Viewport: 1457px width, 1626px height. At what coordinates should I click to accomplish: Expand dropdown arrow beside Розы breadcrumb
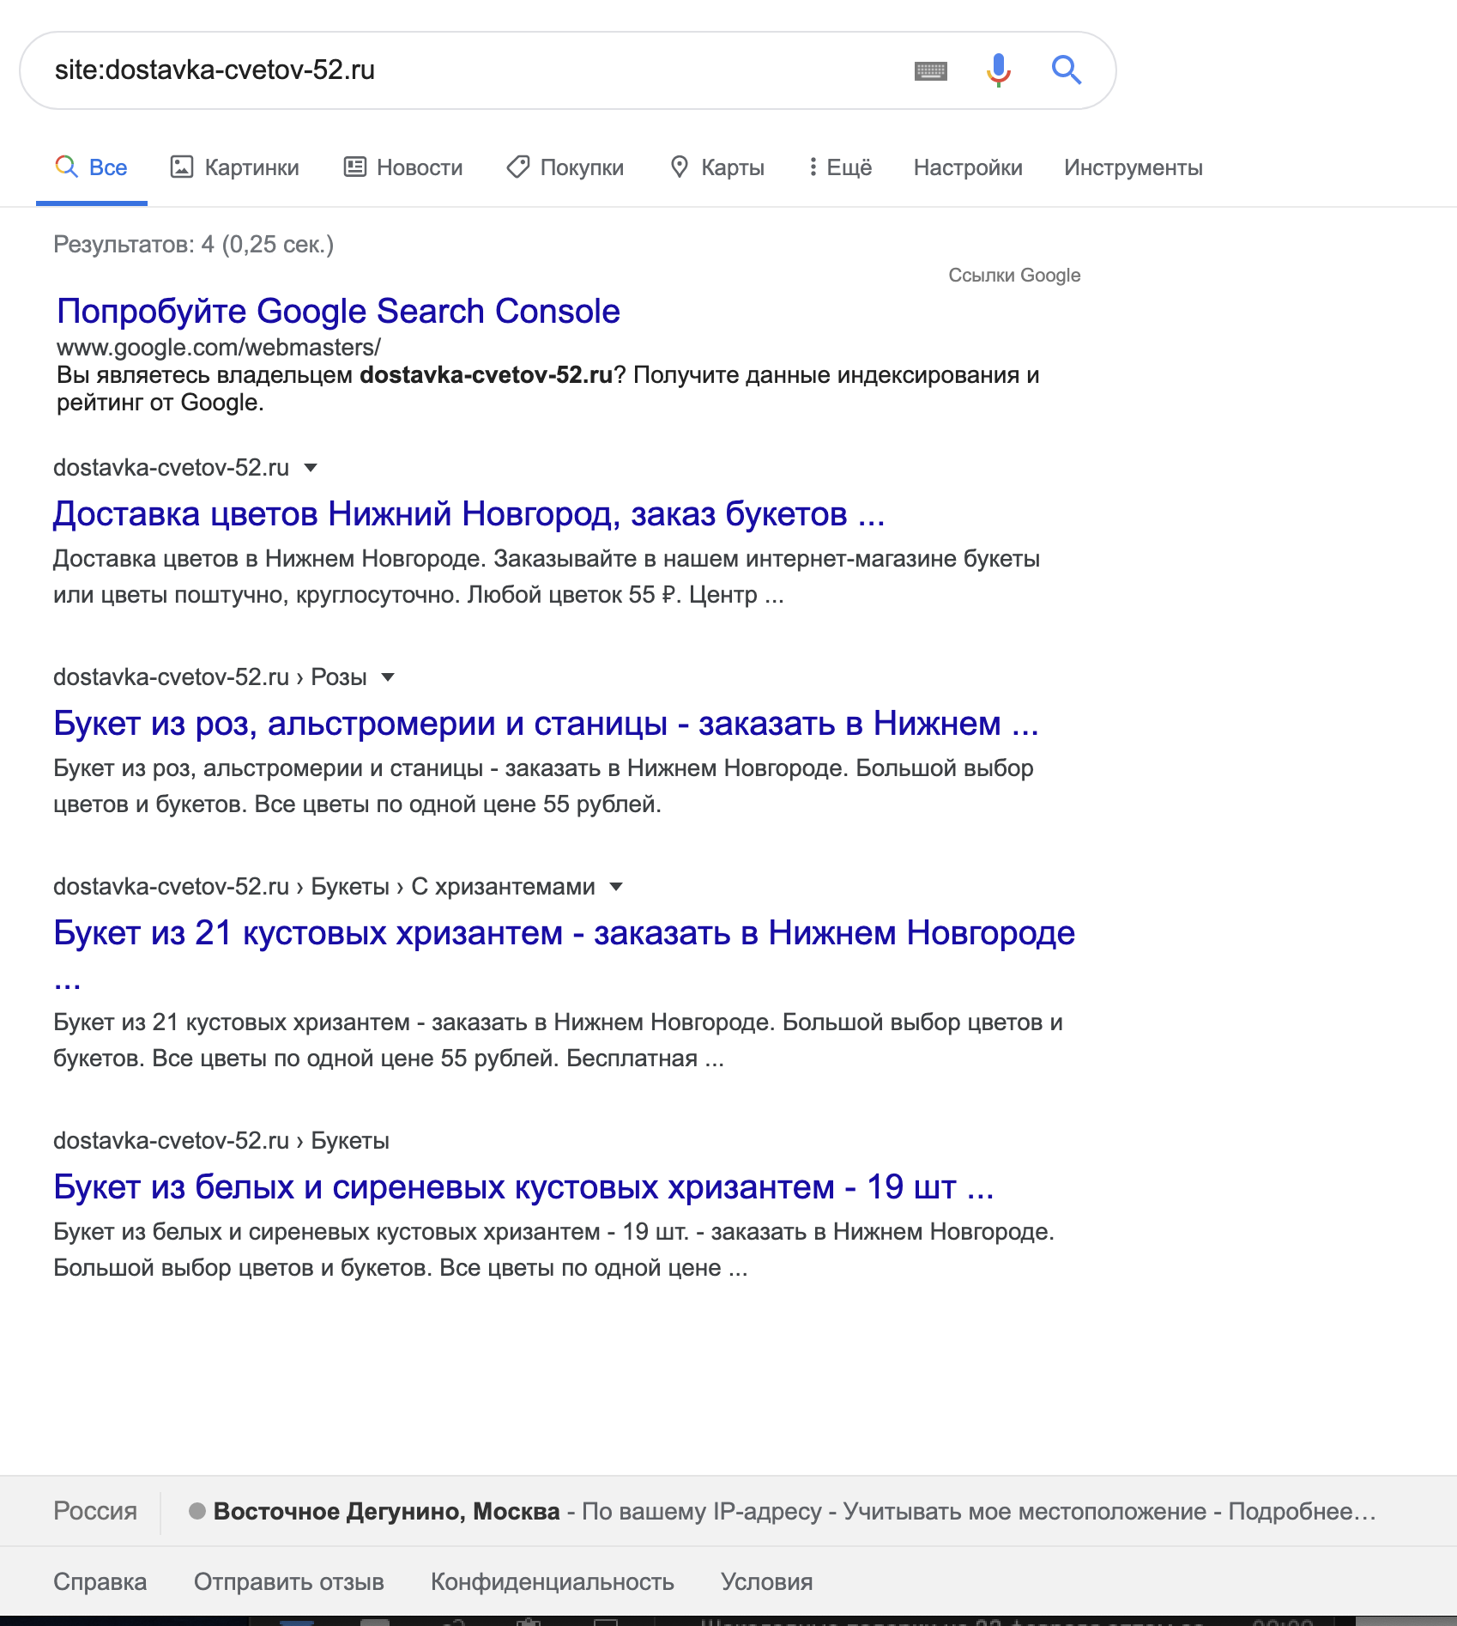pyautogui.click(x=388, y=677)
